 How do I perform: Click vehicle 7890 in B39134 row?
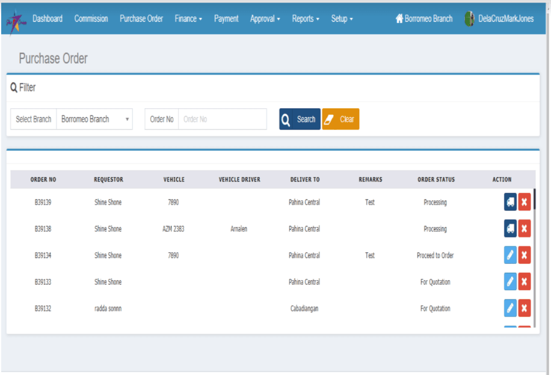(173, 255)
